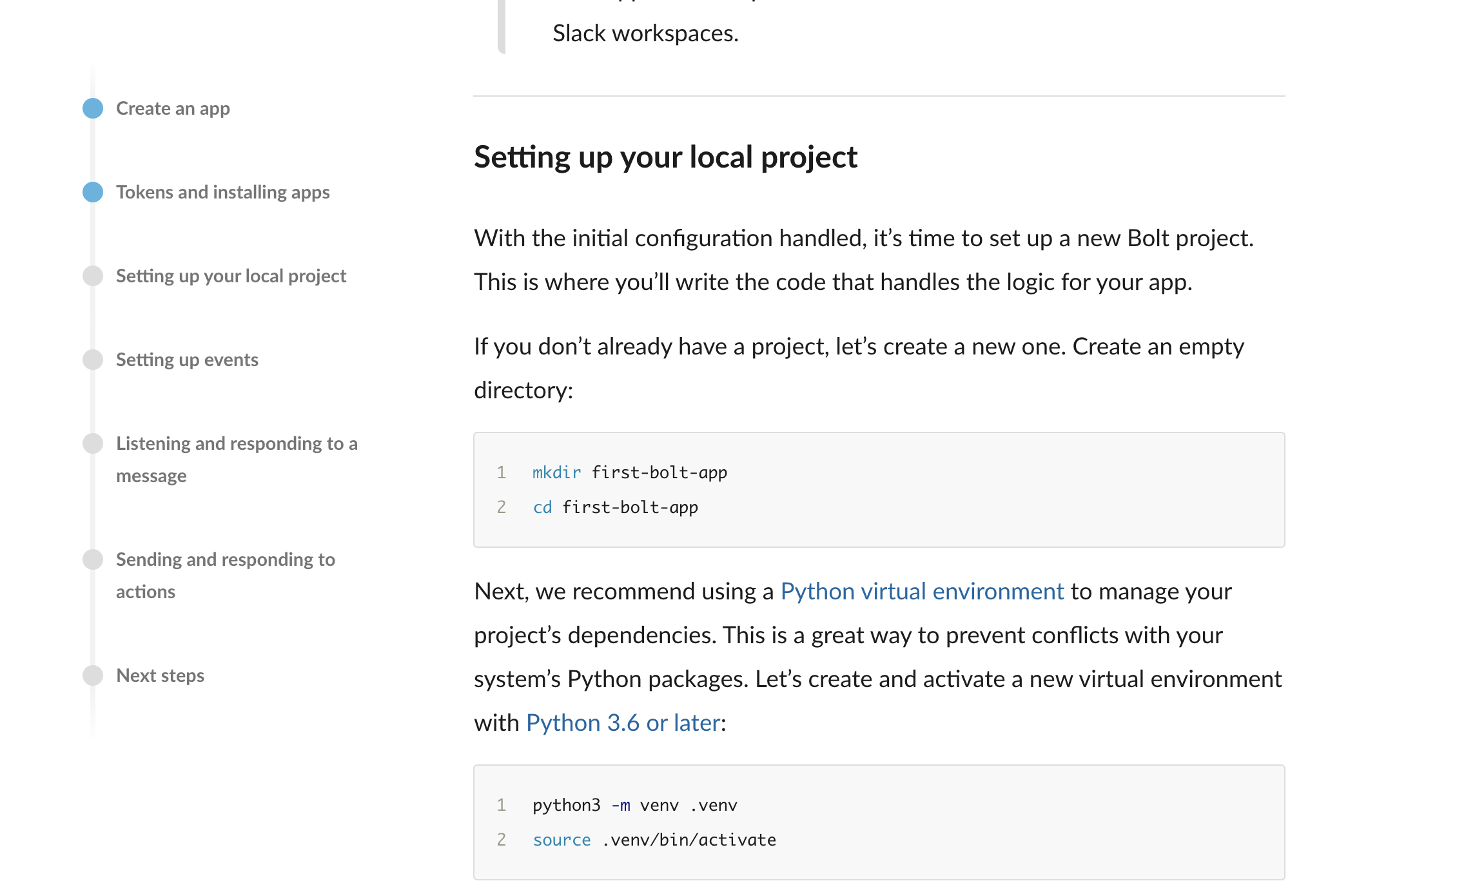The width and height of the screenshot is (1466, 892).
Task: Follow the Python 3.6 or later link
Action: 623,723
